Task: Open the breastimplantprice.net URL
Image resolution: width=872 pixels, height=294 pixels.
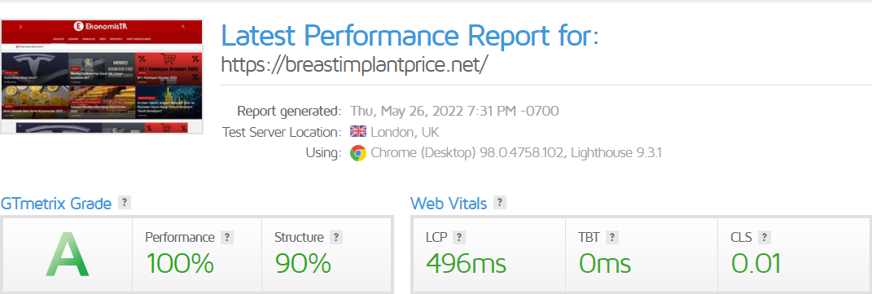Action: (x=355, y=64)
